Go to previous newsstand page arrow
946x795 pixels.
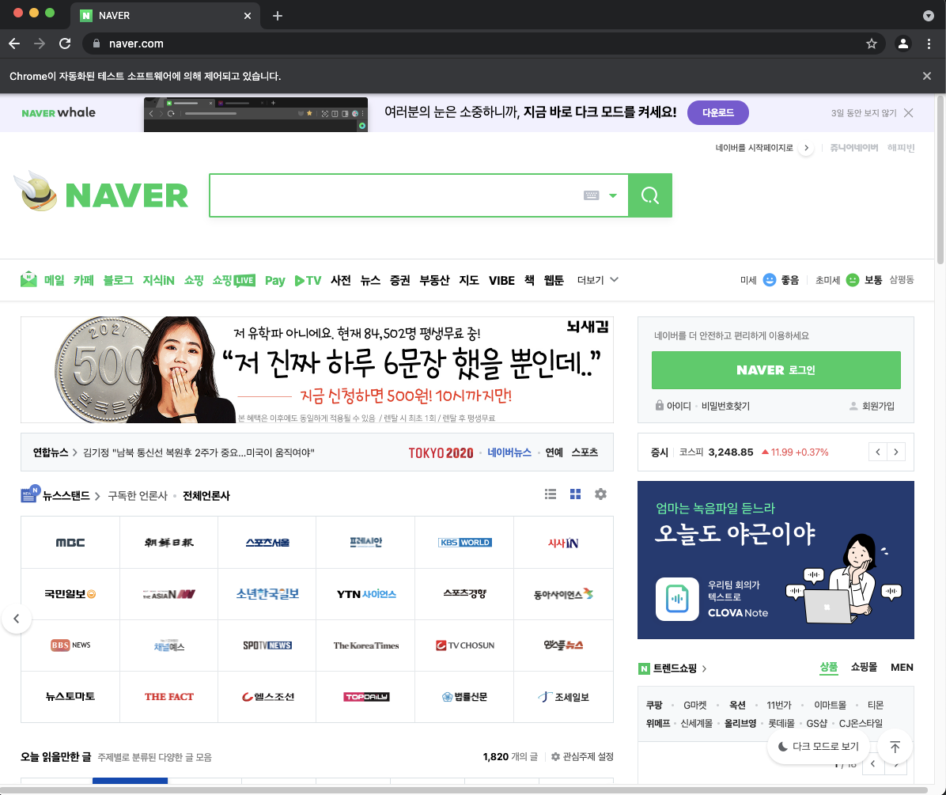(17, 619)
